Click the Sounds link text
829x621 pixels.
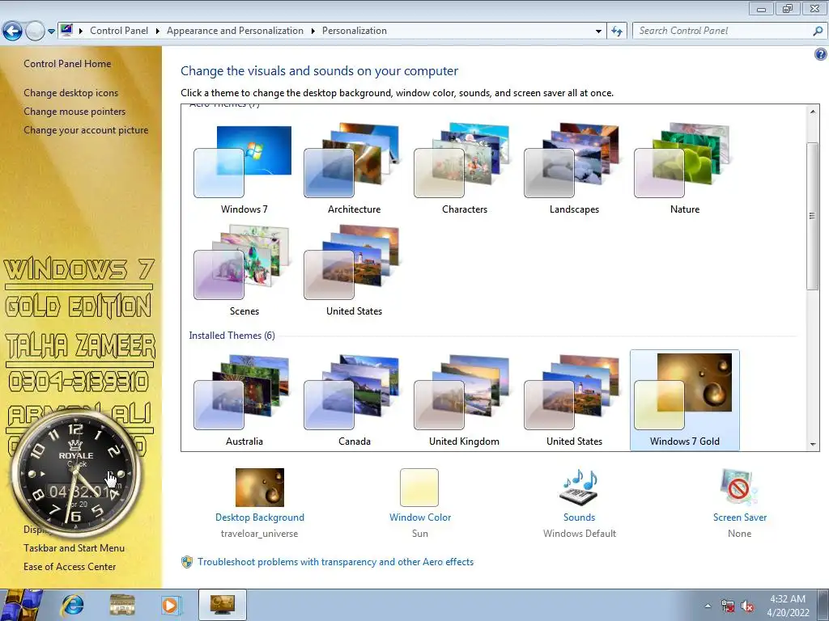pyautogui.click(x=579, y=517)
